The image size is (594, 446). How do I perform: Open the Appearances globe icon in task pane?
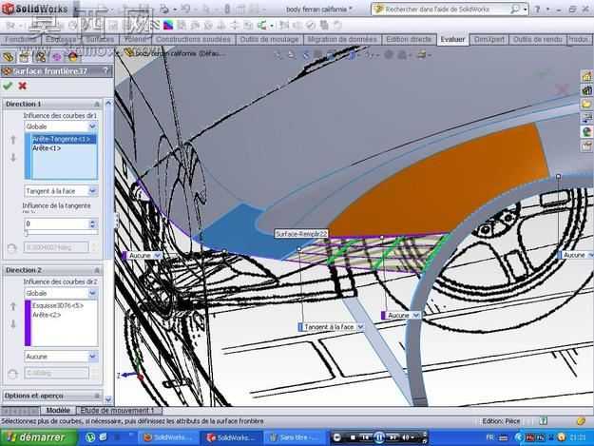[586, 131]
